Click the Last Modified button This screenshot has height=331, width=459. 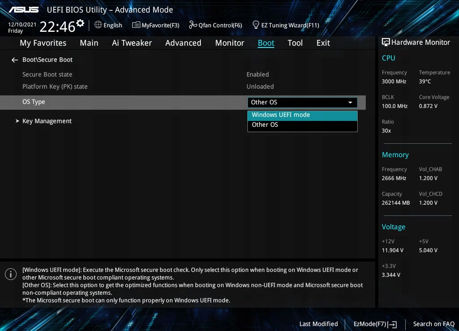tap(319, 324)
